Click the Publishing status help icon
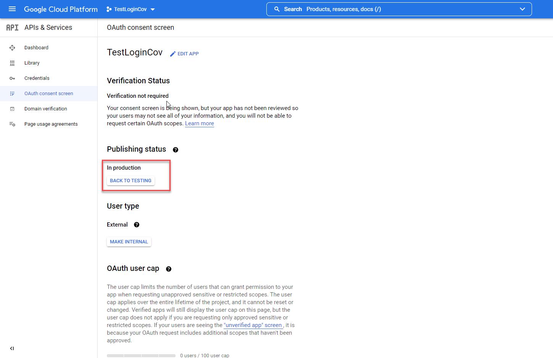Viewport: 553px width, 358px height. click(176, 150)
